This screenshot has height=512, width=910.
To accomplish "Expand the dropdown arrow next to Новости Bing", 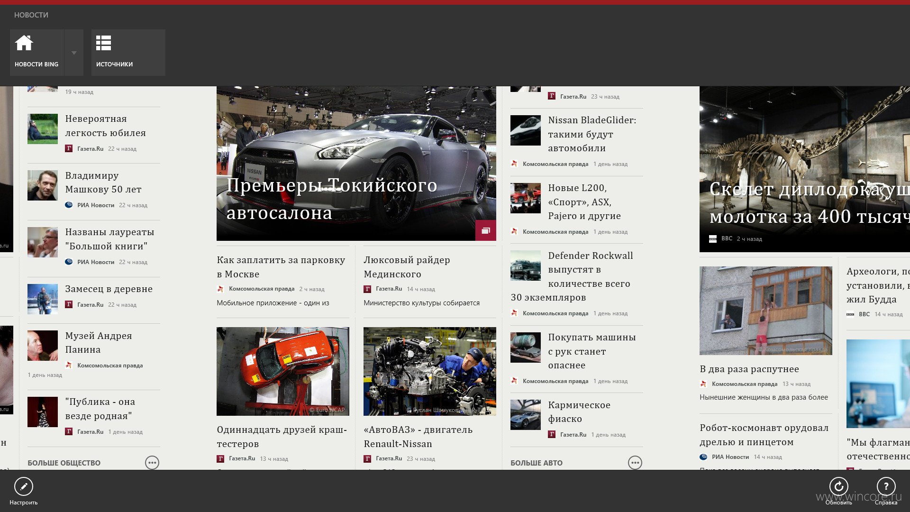I will tap(74, 52).
